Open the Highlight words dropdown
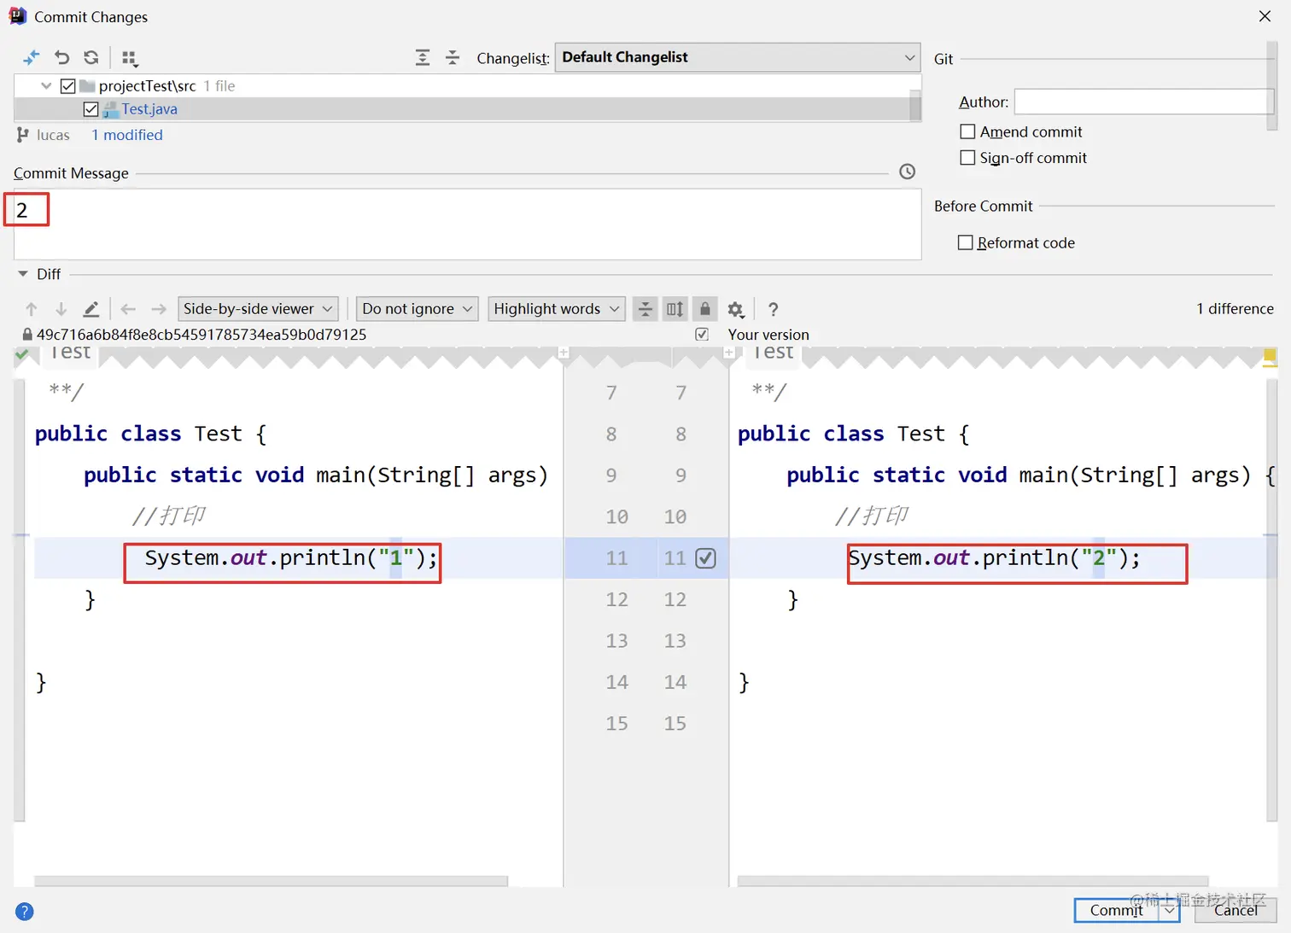This screenshot has height=933, width=1291. [557, 309]
